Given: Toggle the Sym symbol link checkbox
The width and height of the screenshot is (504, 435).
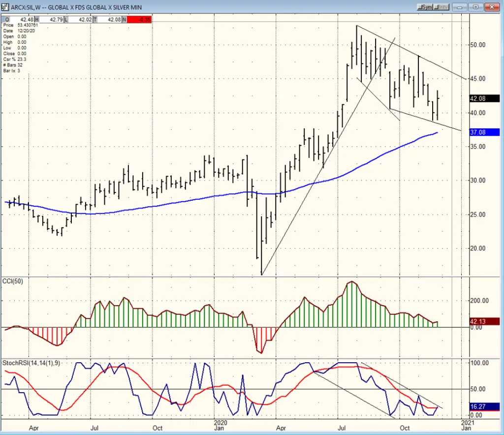Looking at the screenshot, I should tap(425, 7).
